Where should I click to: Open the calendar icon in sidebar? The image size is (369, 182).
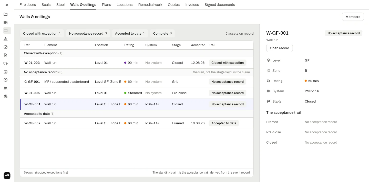click(6, 72)
